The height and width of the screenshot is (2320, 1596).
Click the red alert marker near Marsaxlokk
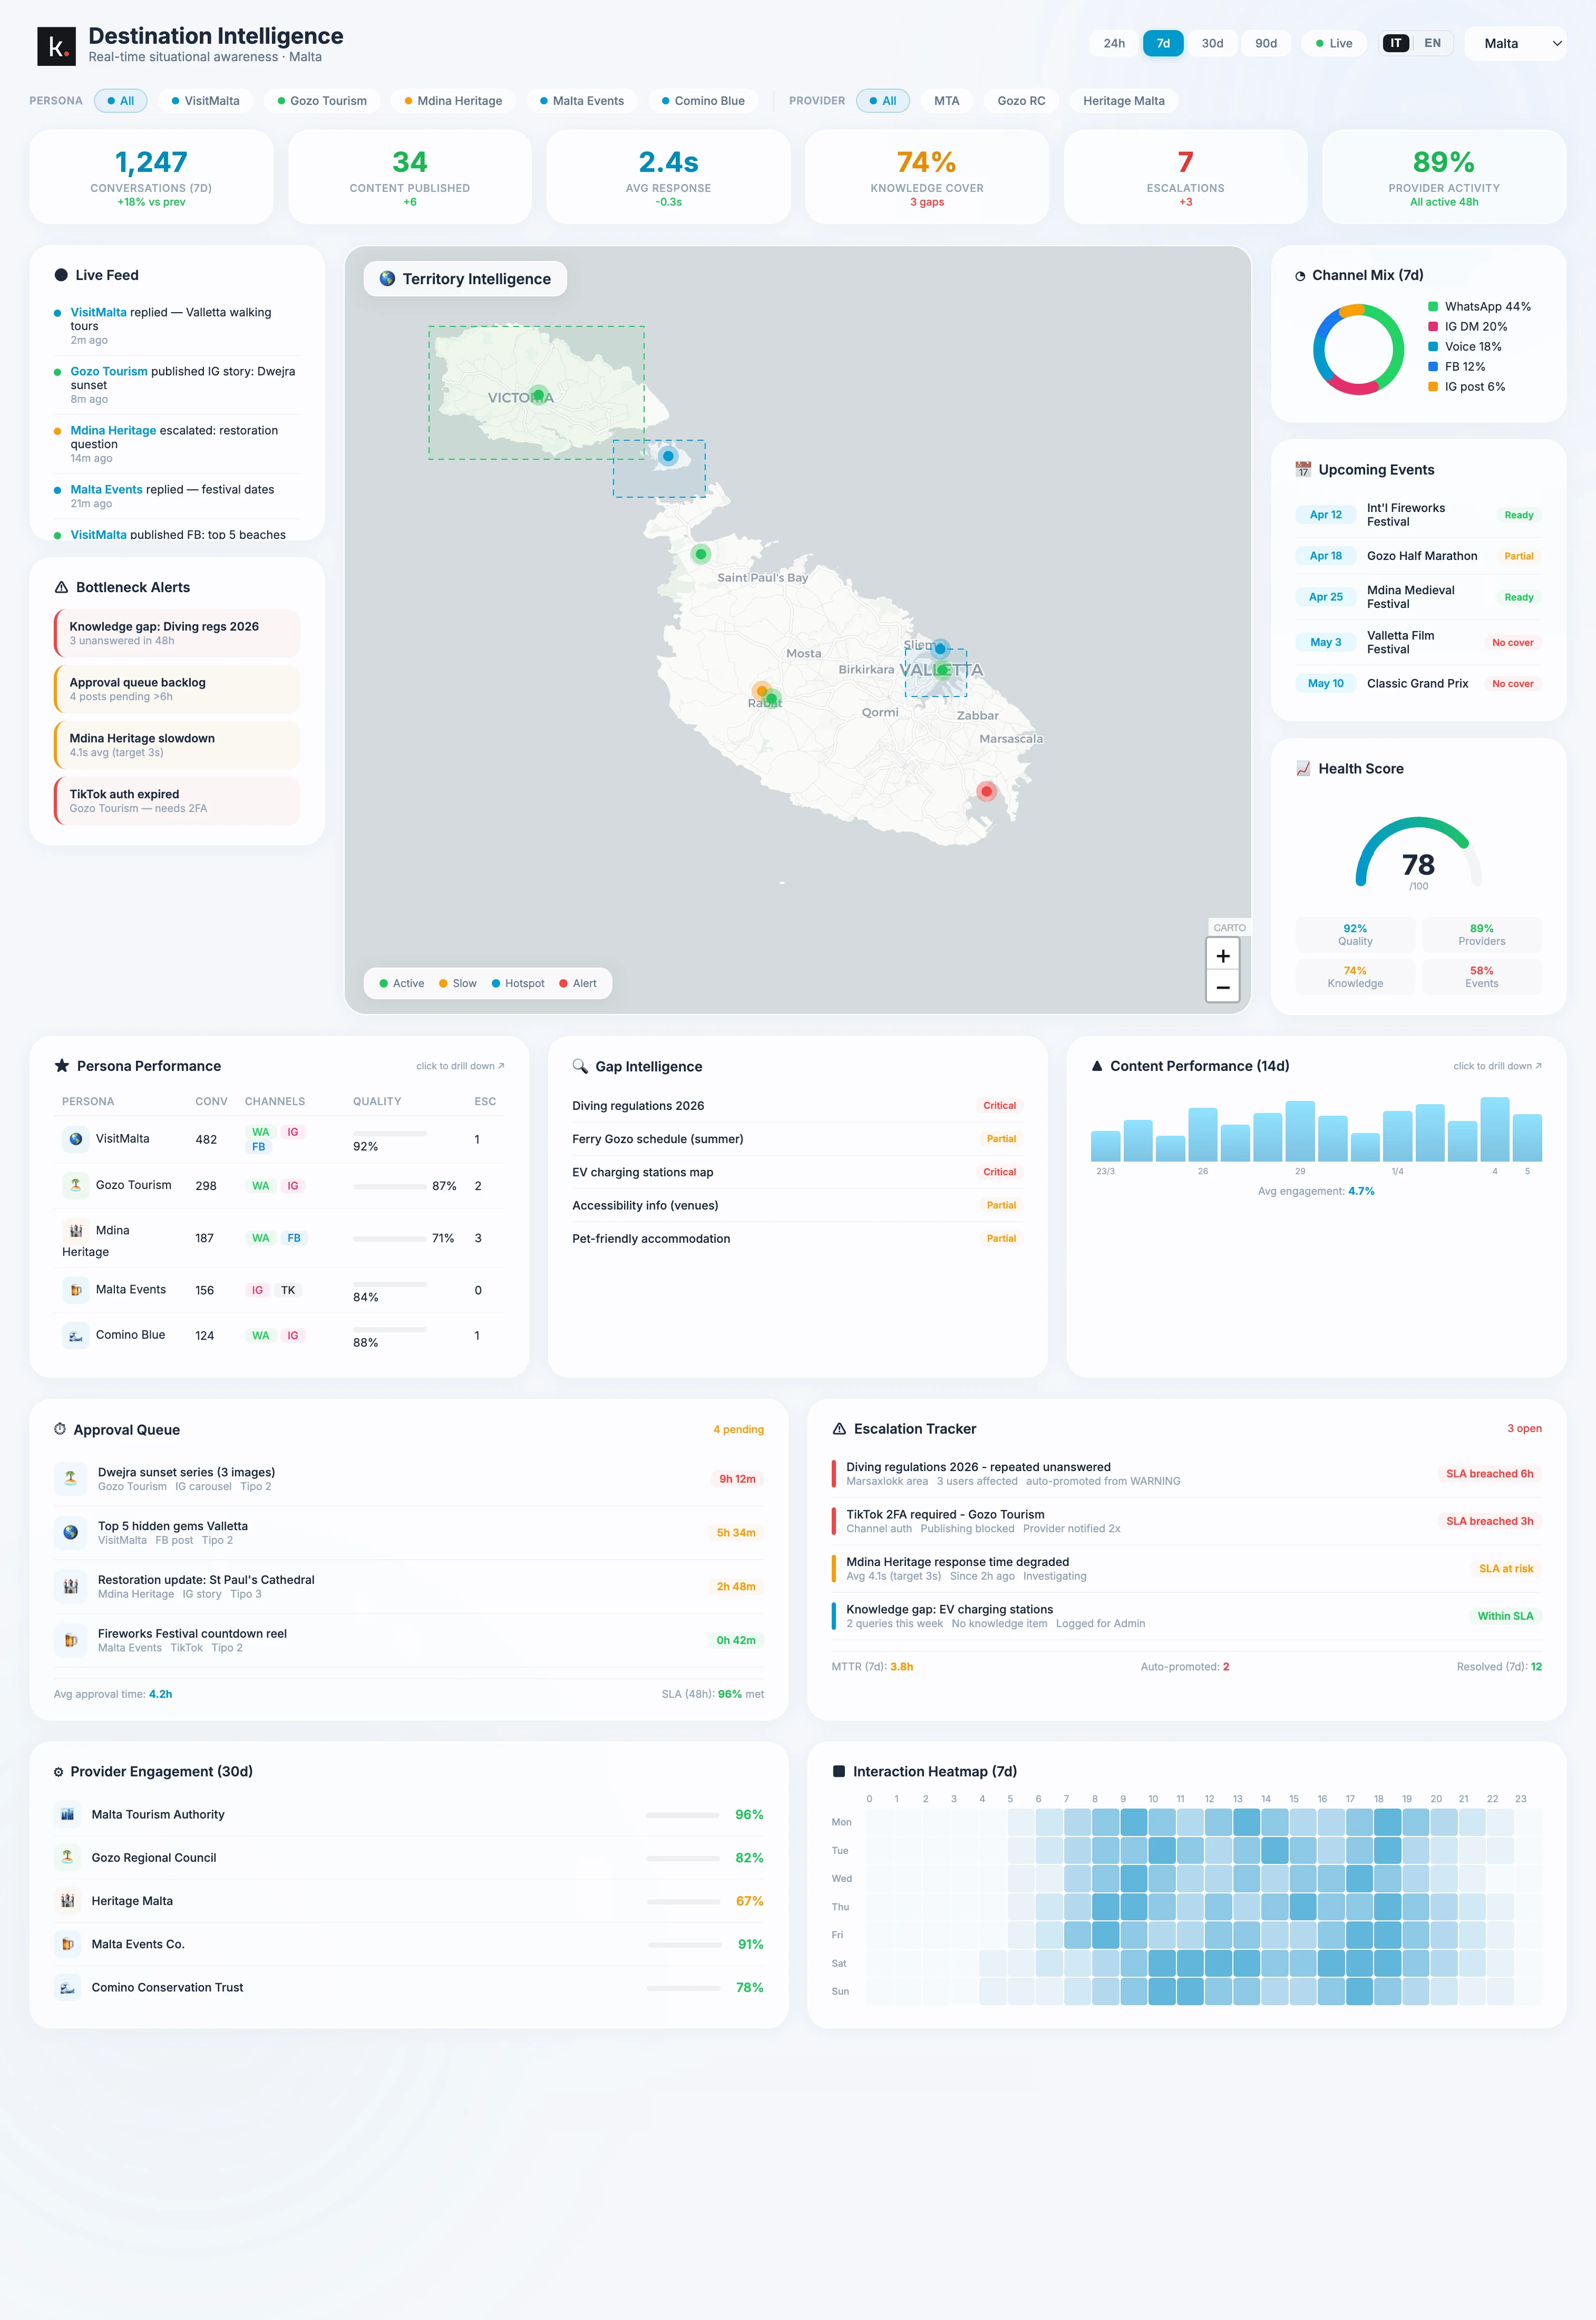(x=986, y=790)
